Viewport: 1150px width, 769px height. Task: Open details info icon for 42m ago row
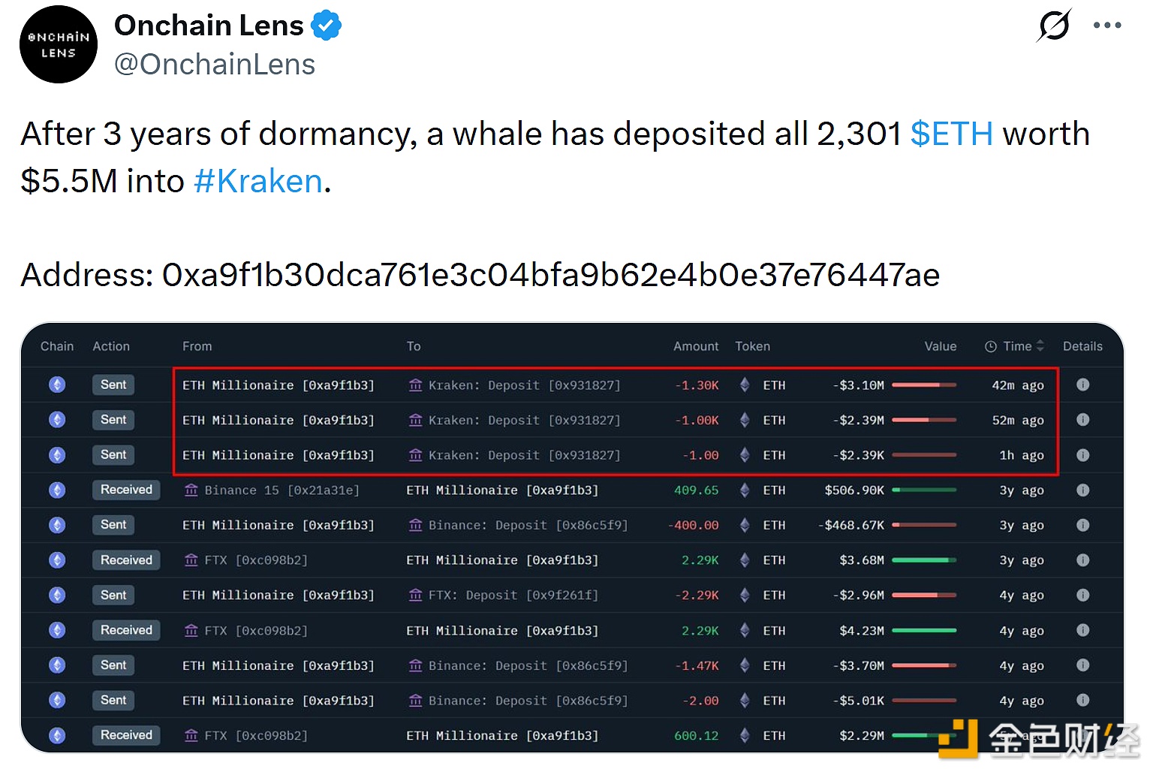click(1082, 384)
